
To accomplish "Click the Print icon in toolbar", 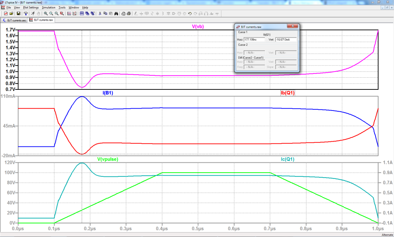I will [123, 13].
